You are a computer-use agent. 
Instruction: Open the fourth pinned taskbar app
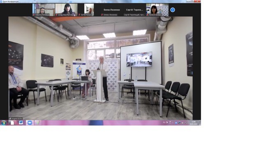(x=38, y=123)
